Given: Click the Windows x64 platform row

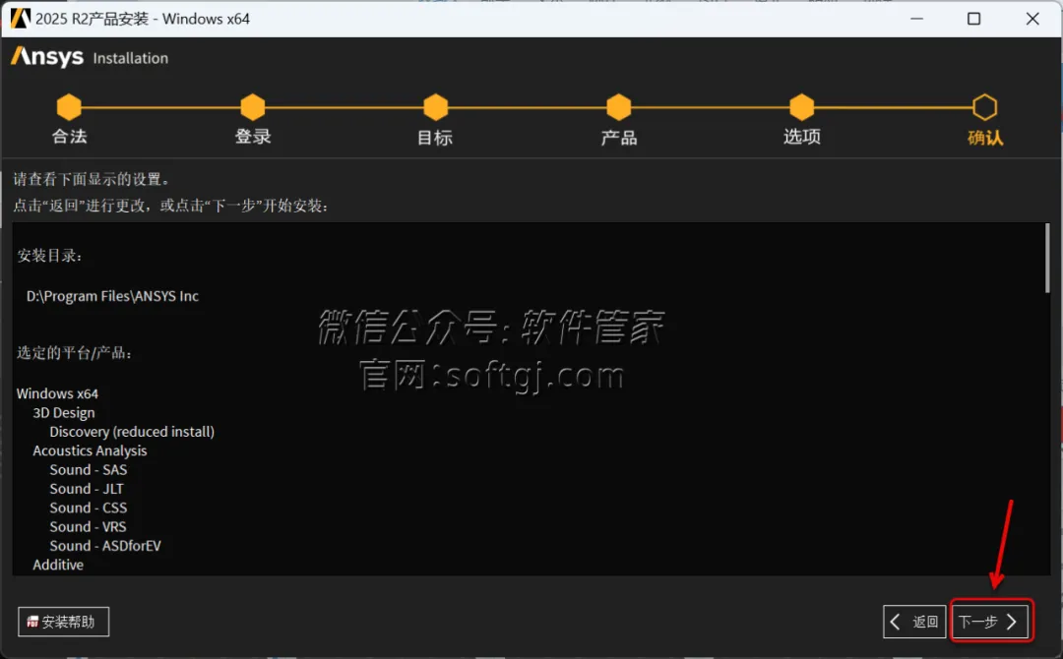Looking at the screenshot, I should coord(58,393).
